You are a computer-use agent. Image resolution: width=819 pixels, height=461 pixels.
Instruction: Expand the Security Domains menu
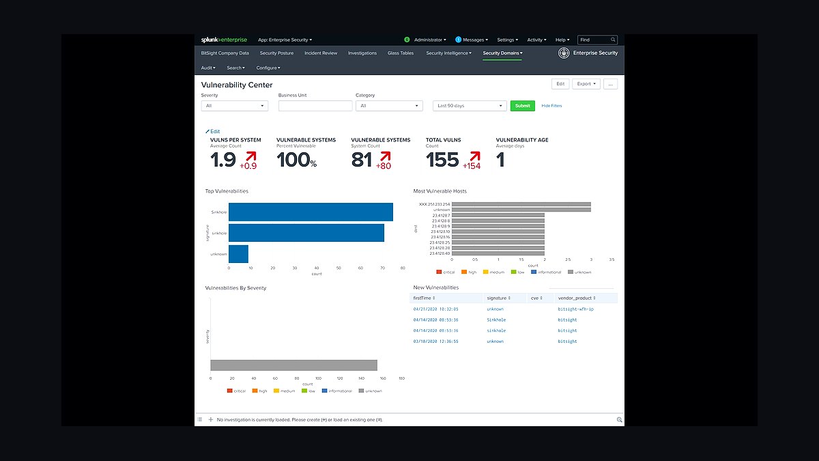click(x=502, y=53)
